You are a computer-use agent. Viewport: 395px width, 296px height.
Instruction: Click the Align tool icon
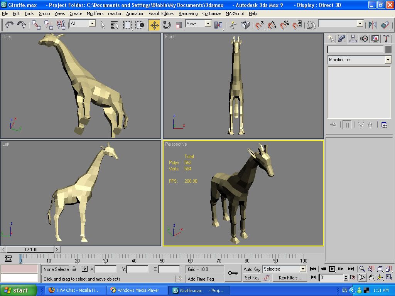click(x=385, y=25)
